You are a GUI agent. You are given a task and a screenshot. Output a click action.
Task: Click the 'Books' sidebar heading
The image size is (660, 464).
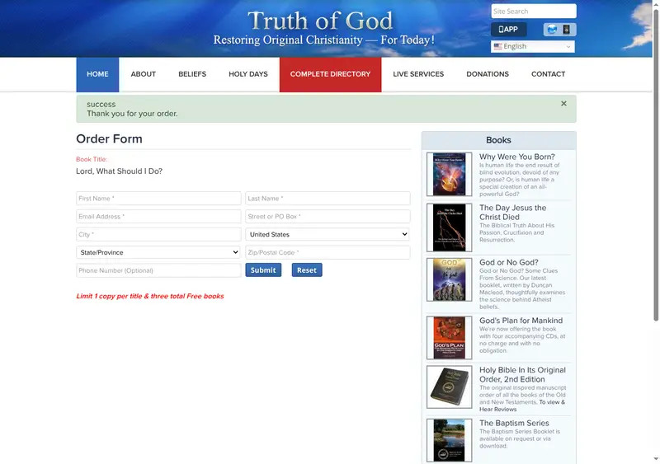point(498,140)
